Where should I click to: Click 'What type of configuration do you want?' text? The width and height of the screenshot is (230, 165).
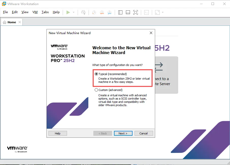pyautogui.click(x=117, y=65)
